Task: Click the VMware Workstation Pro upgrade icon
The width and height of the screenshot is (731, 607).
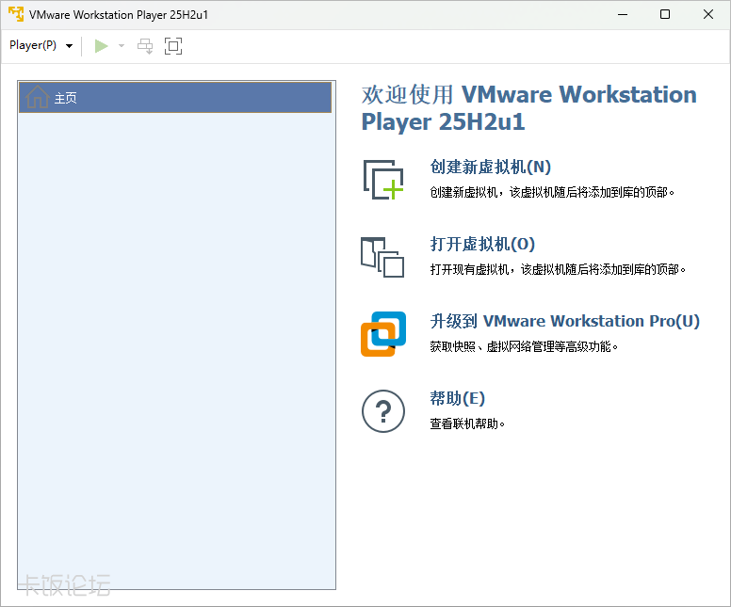Action: point(382,334)
